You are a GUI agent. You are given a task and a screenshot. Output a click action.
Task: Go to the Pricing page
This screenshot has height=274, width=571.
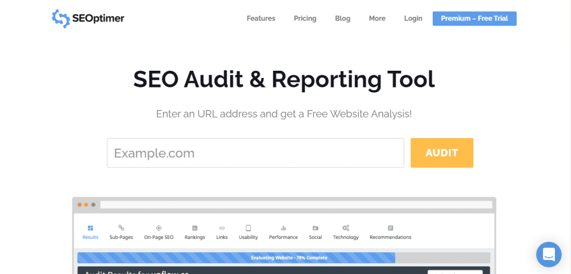(305, 18)
